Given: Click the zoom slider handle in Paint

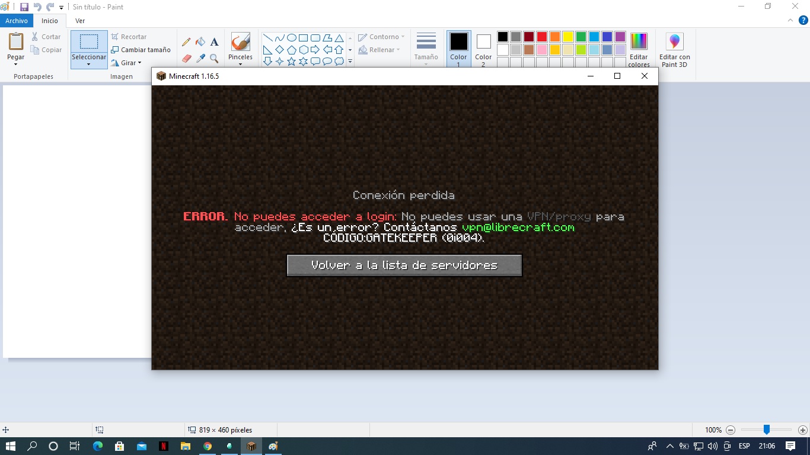Looking at the screenshot, I should [x=766, y=430].
